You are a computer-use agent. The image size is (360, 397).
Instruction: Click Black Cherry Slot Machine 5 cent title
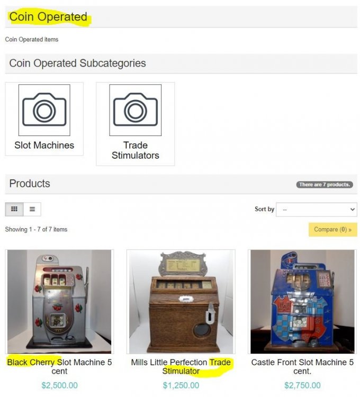[59, 367]
